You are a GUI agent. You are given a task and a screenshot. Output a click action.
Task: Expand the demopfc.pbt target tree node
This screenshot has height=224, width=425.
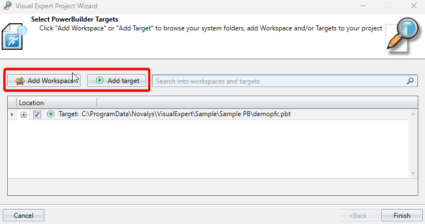coord(24,114)
